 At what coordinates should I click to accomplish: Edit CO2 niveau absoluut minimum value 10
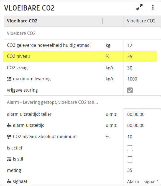pos(130,137)
